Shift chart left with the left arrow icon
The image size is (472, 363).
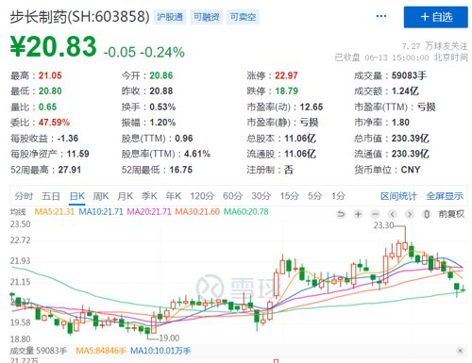393,214
